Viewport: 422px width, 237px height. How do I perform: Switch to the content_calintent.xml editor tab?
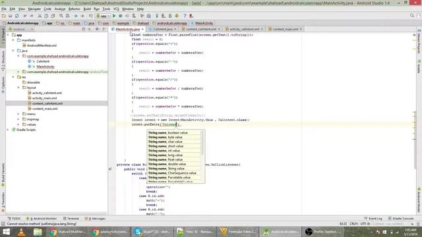[x=201, y=29]
